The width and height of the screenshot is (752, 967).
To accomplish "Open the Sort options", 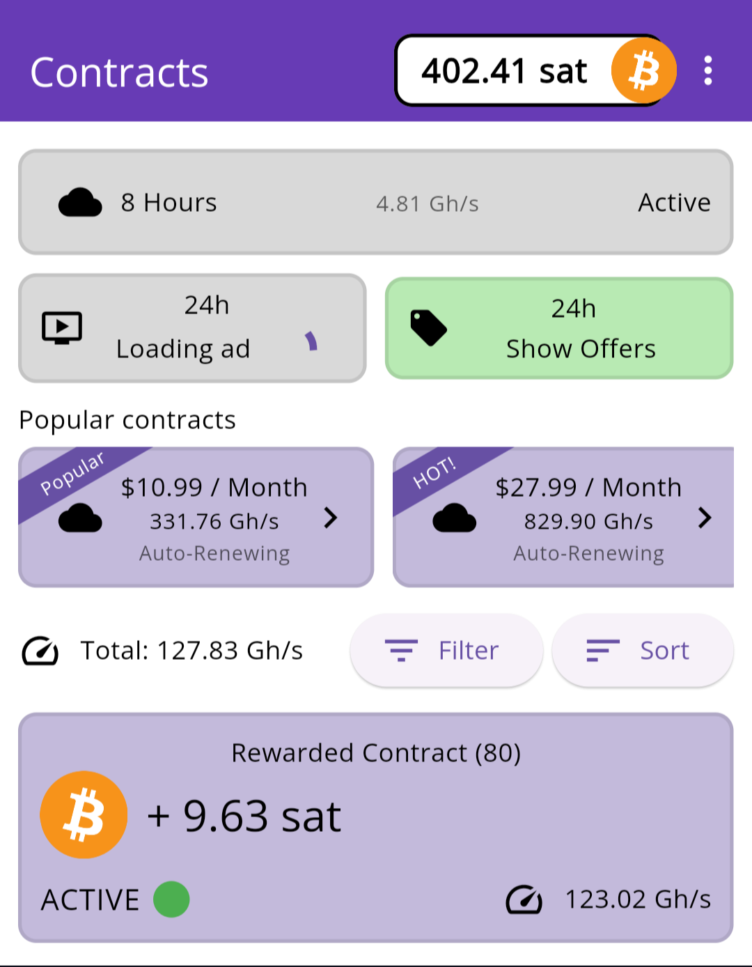I will pos(642,651).
